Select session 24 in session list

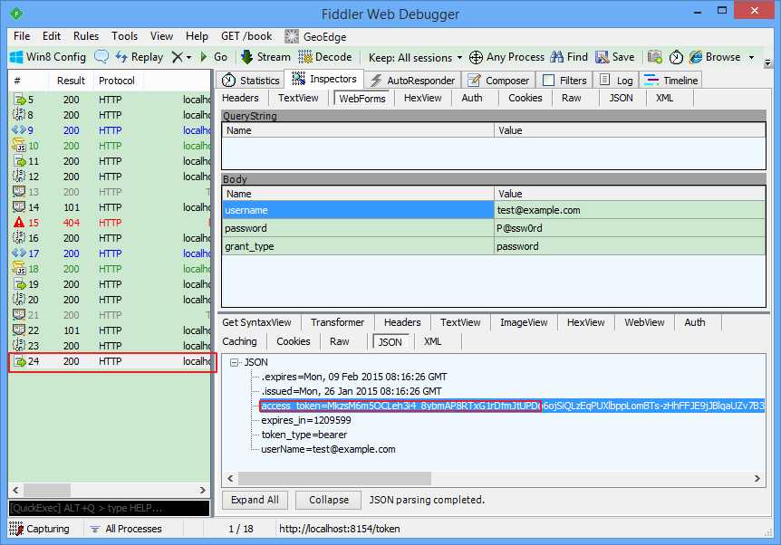[110, 361]
